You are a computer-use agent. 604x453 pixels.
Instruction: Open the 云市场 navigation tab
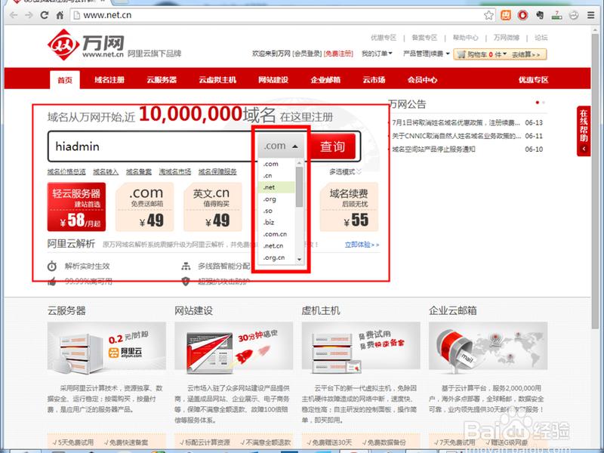click(374, 80)
